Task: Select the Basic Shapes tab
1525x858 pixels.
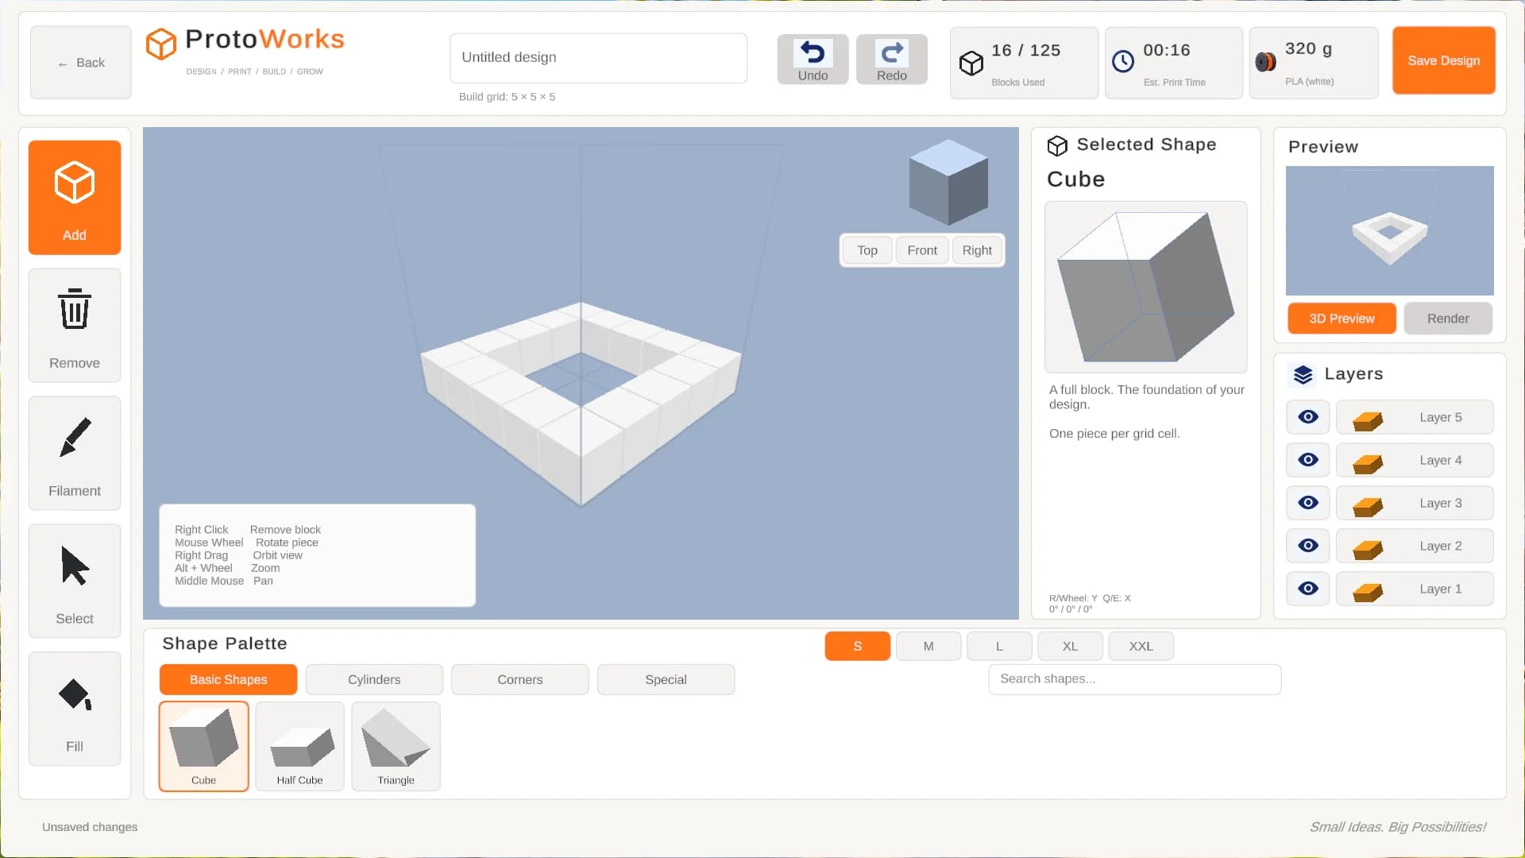Action: (228, 679)
